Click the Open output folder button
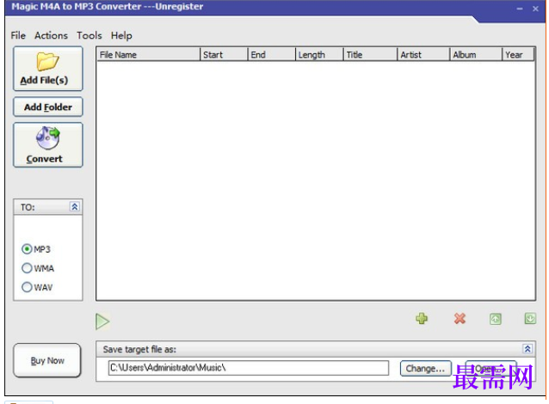 click(x=490, y=368)
